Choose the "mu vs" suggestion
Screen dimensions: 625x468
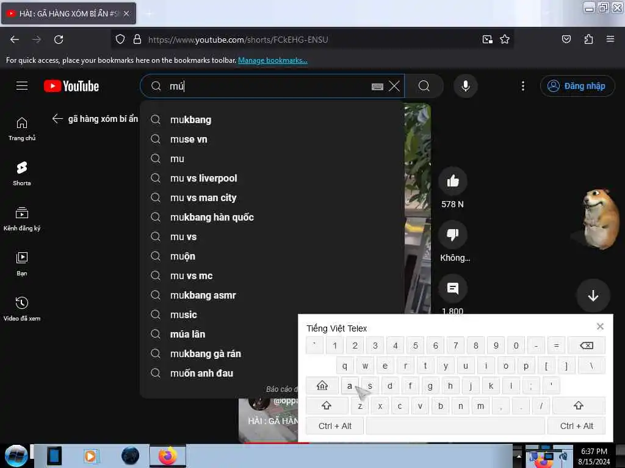(x=272, y=237)
